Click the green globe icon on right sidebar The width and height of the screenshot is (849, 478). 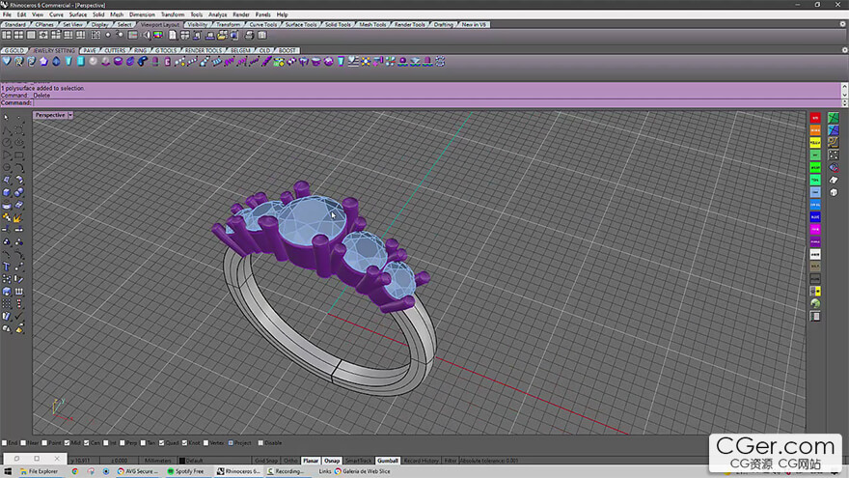[815, 304]
